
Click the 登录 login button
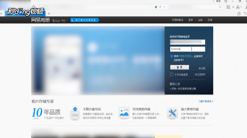pos(180,67)
